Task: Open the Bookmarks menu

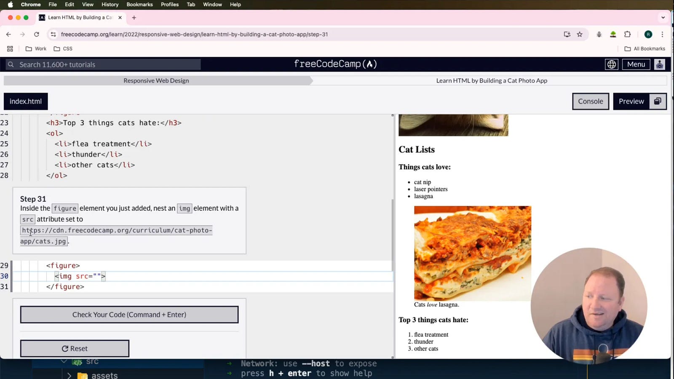Action: click(139, 5)
